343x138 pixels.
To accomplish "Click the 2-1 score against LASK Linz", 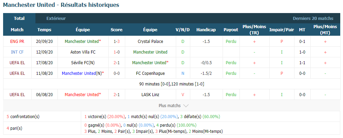I will coord(117,94).
